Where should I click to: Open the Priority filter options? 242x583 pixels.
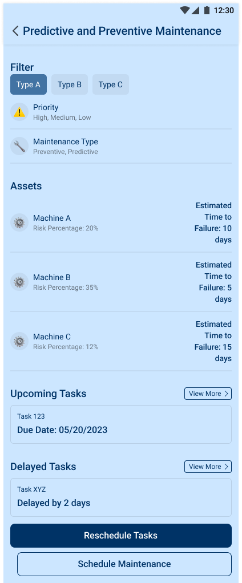tap(121, 112)
